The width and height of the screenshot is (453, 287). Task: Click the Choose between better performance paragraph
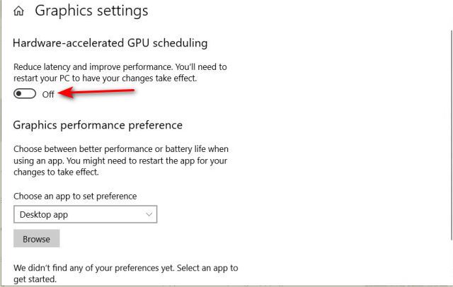120,149
